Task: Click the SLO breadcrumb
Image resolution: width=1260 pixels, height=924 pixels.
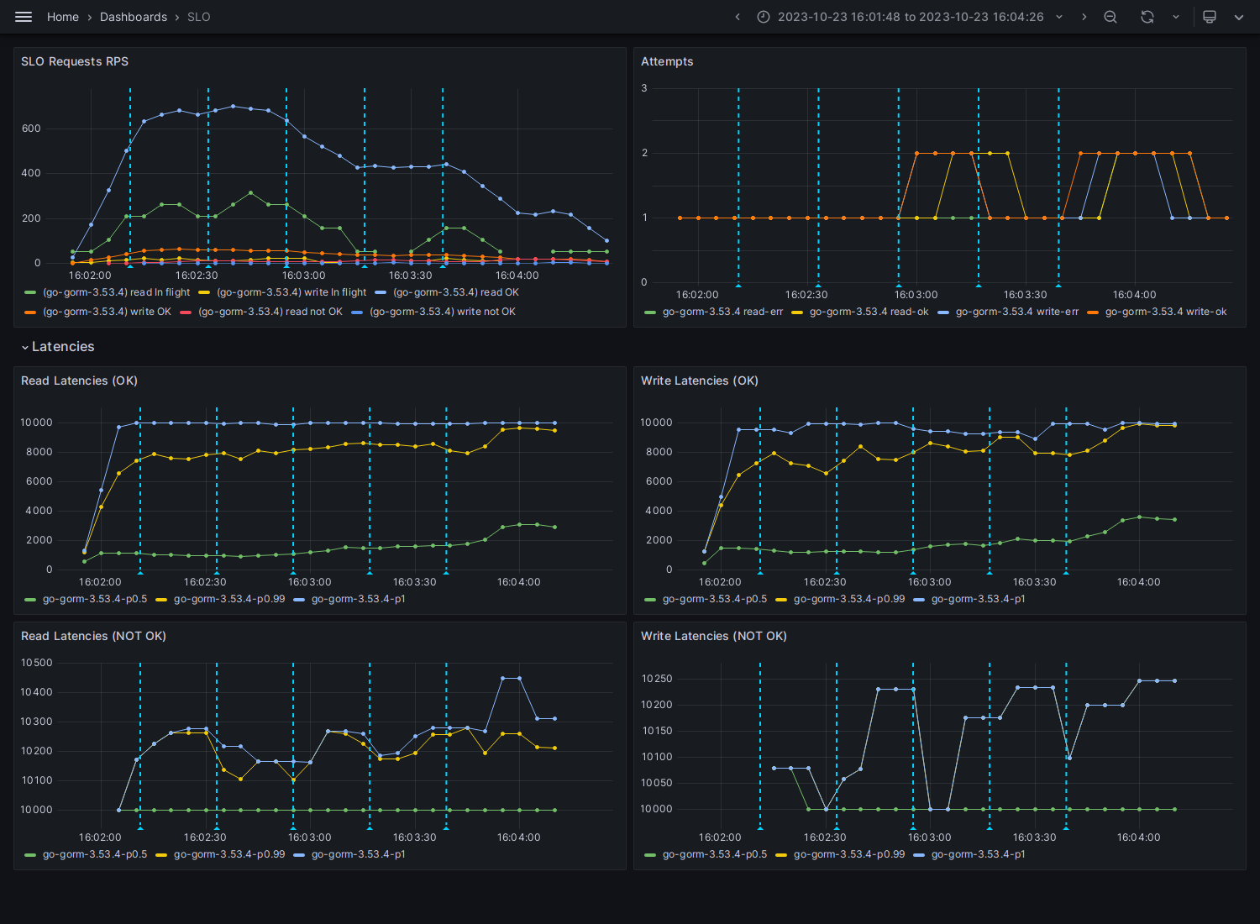Action: (199, 17)
